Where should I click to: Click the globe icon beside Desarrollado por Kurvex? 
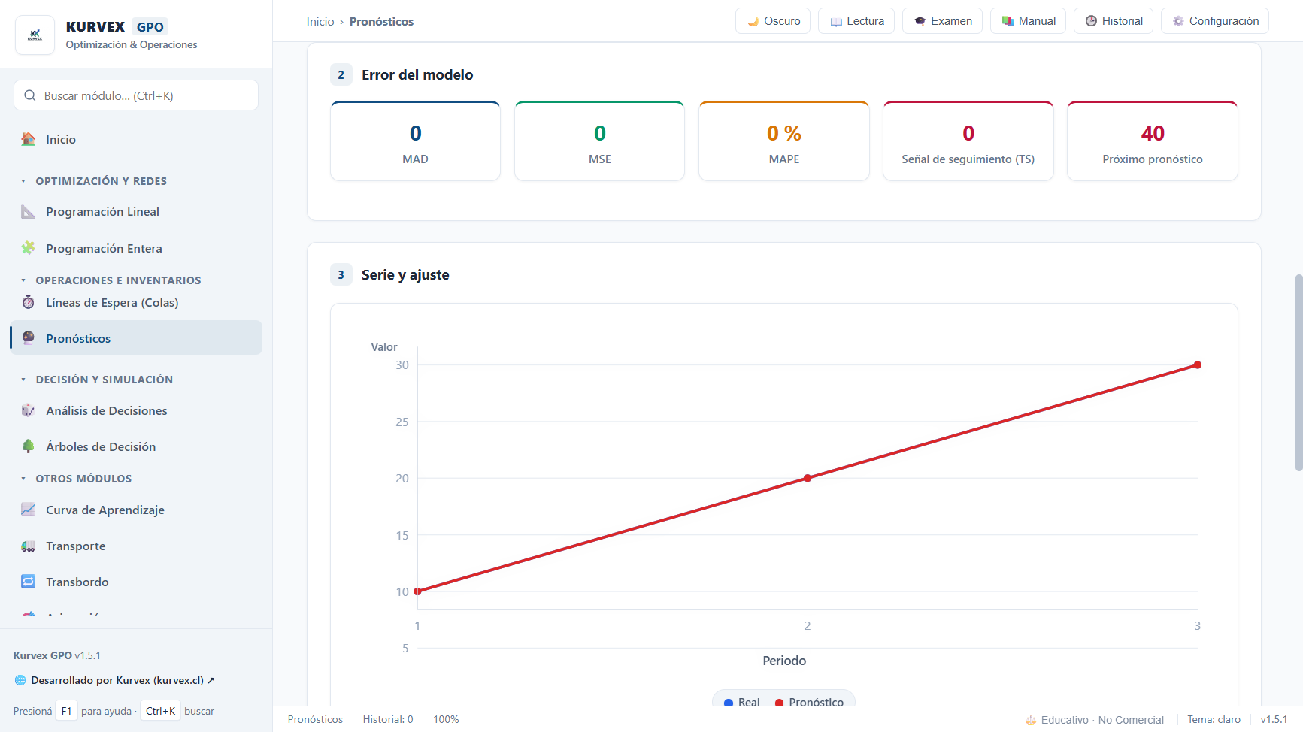tap(20, 680)
